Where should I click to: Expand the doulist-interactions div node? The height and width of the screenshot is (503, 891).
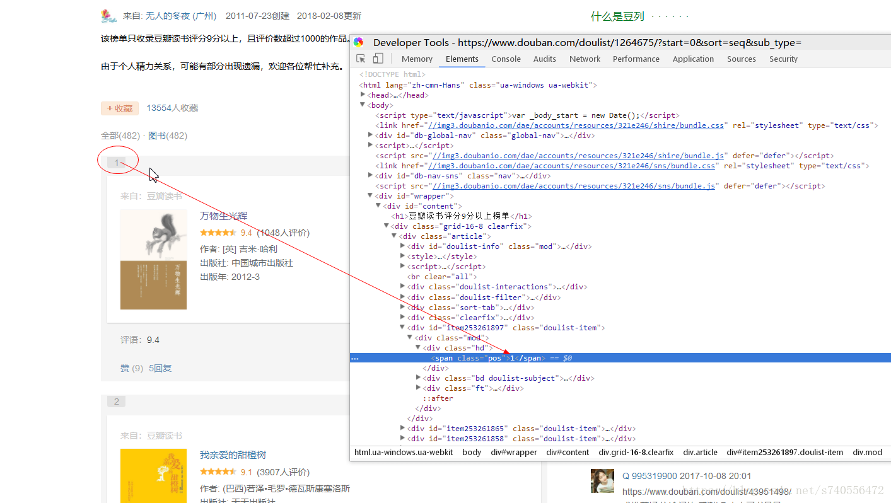402,286
